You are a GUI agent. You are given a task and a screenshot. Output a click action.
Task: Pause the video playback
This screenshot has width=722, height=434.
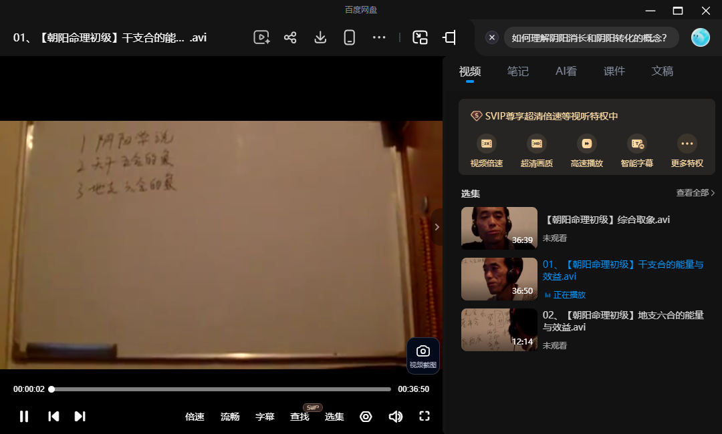click(x=24, y=417)
